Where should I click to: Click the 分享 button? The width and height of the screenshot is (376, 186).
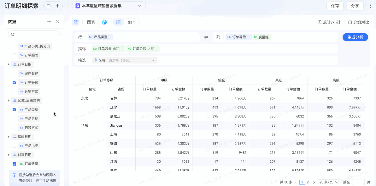[x=355, y=6]
